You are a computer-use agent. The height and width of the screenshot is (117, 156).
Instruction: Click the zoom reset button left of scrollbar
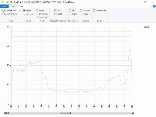(6, 113)
